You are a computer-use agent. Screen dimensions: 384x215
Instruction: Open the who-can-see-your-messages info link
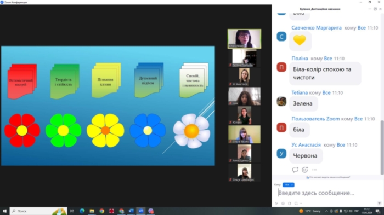pos(328,177)
